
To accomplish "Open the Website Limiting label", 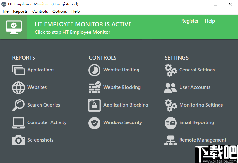I will [x=121, y=70].
